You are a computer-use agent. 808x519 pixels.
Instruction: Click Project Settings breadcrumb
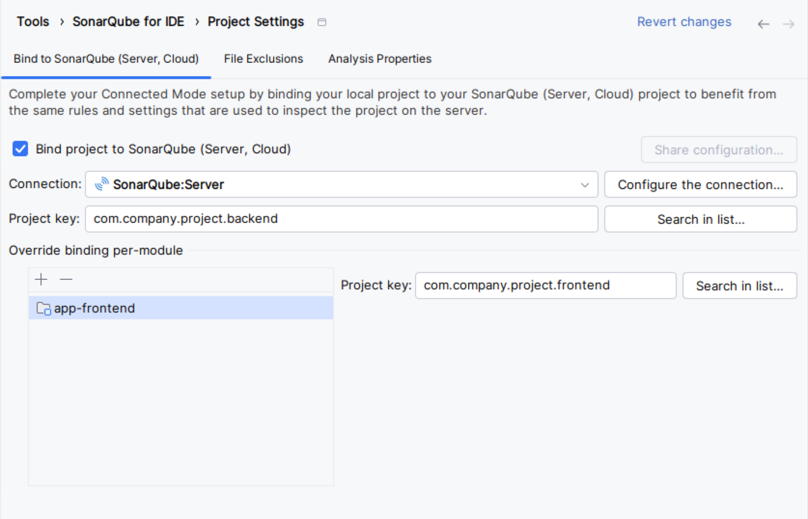click(x=256, y=22)
